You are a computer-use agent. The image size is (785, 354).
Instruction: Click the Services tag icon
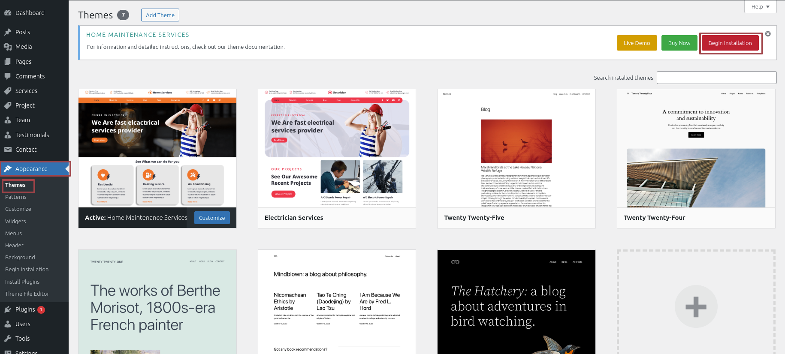[x=8, y=91]
